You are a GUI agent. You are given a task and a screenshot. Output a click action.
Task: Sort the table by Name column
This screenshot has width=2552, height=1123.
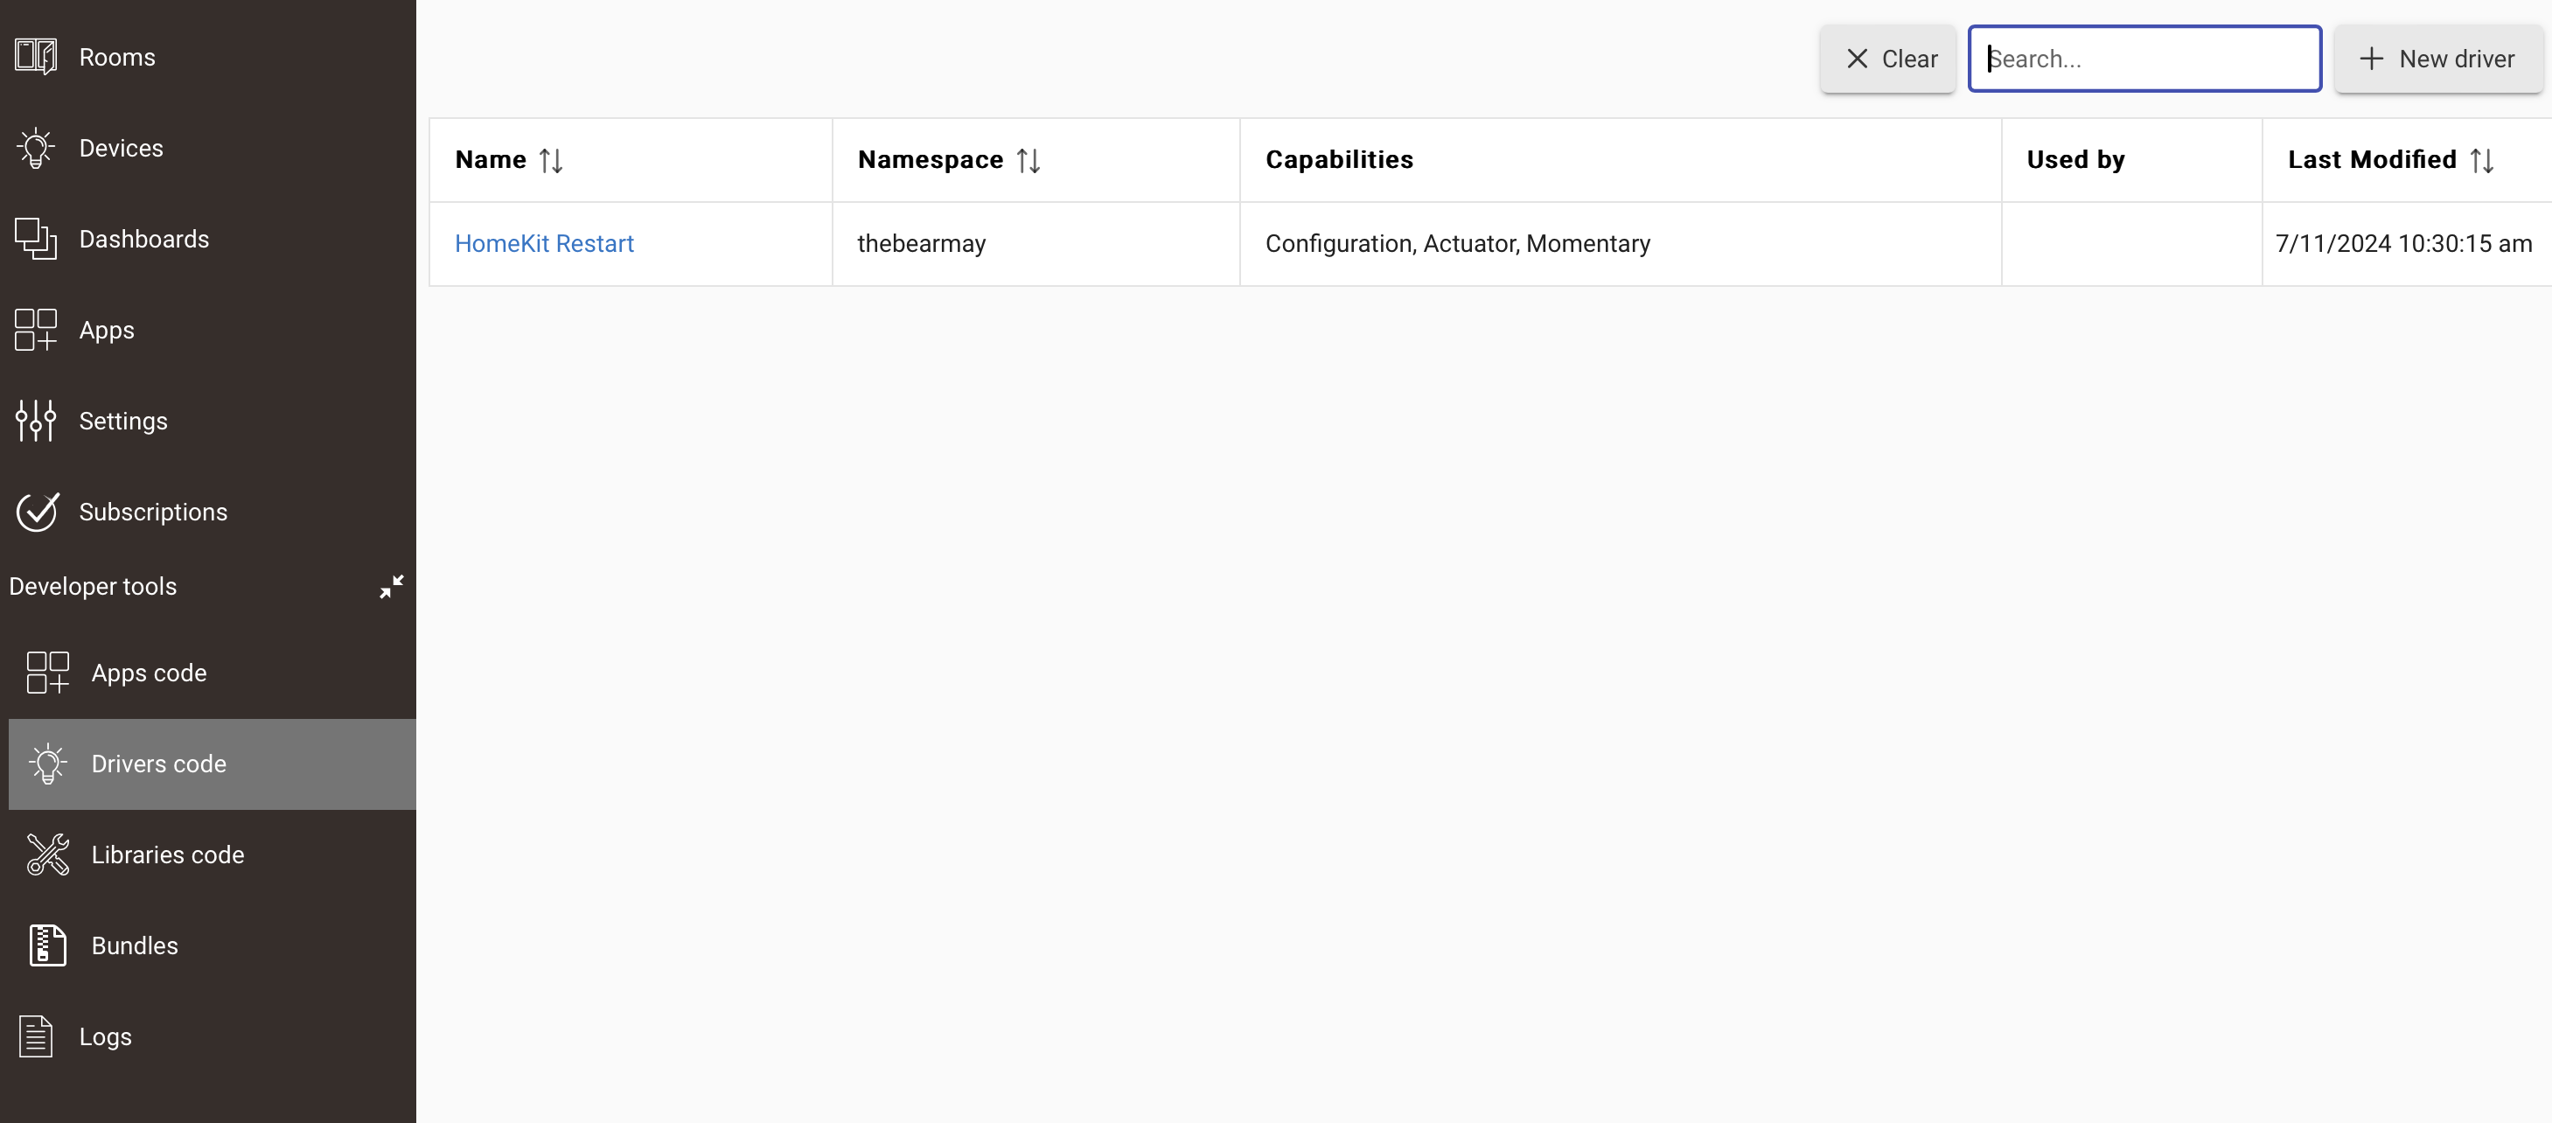[551, 160]
